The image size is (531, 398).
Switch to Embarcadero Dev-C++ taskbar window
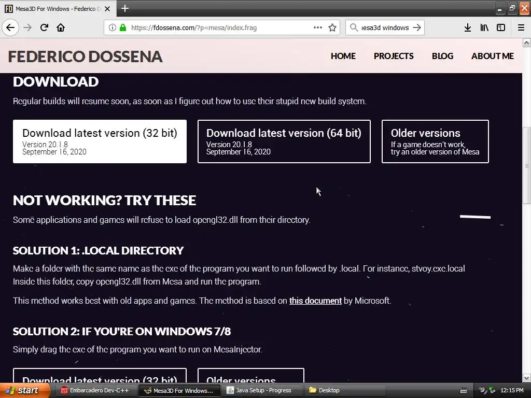click(x=95, y=390)
